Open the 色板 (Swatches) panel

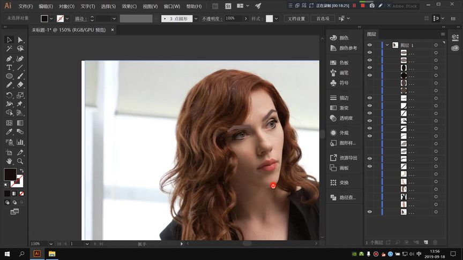coord(343,63)
